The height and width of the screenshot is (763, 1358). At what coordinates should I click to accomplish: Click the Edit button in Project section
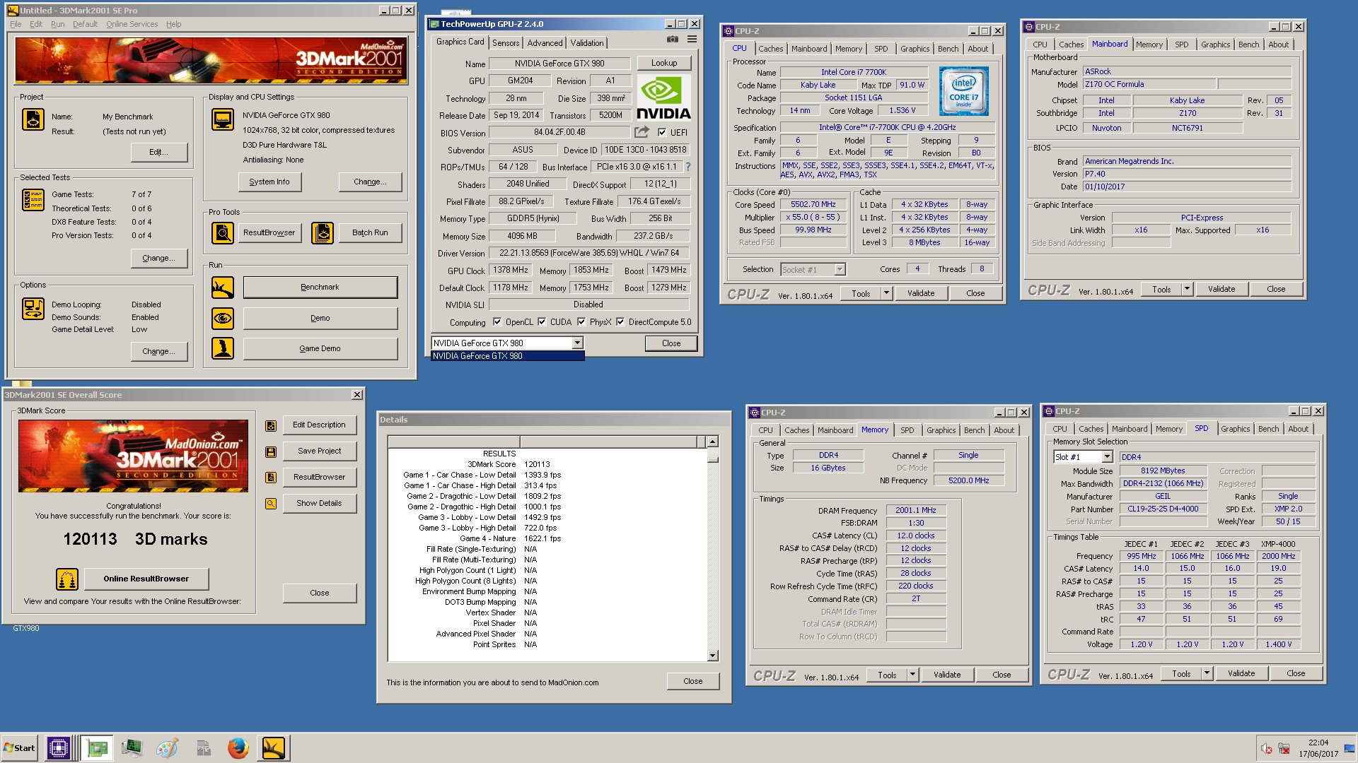click(x=158, y=153)
